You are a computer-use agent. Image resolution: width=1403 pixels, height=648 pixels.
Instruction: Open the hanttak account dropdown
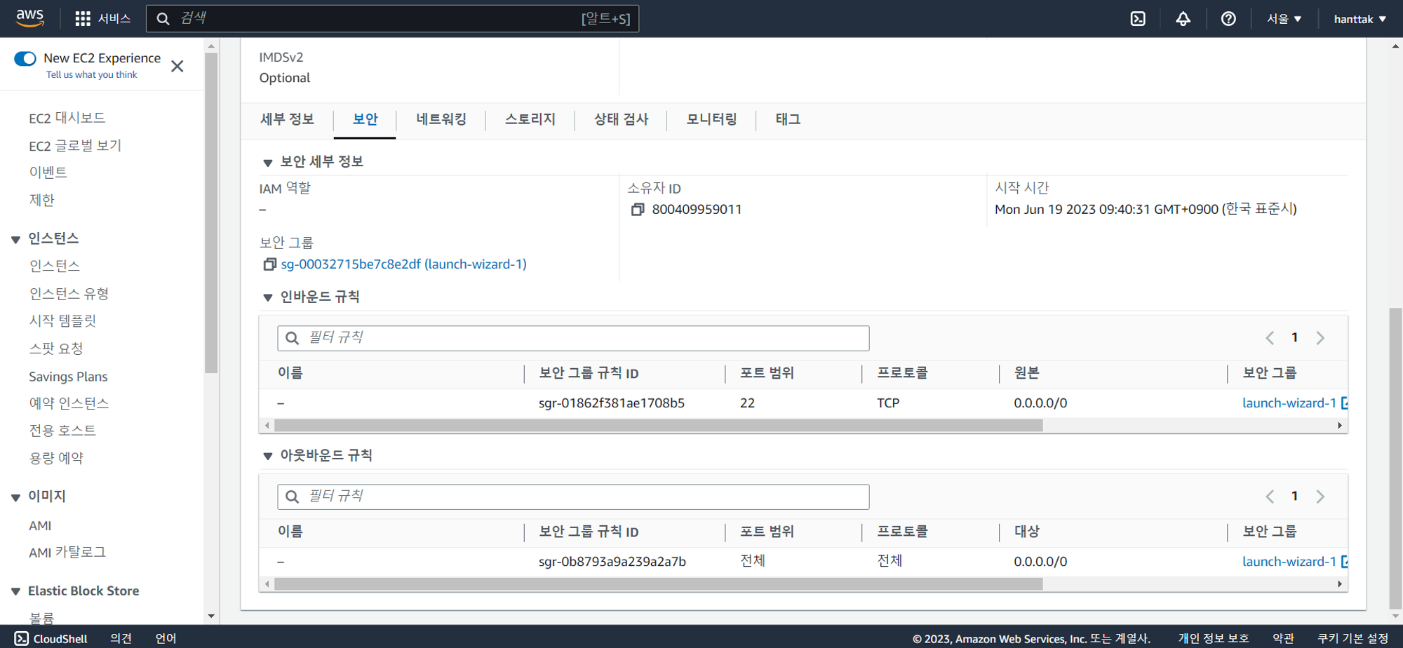tap(1360, 19)
